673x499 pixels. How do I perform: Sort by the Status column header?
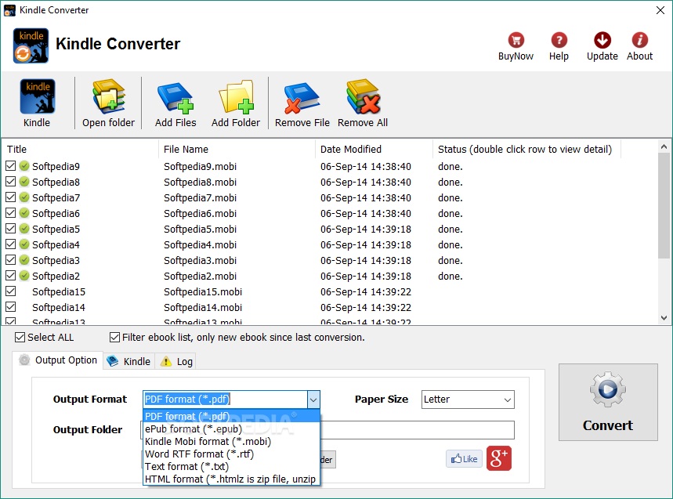[526, 150]
